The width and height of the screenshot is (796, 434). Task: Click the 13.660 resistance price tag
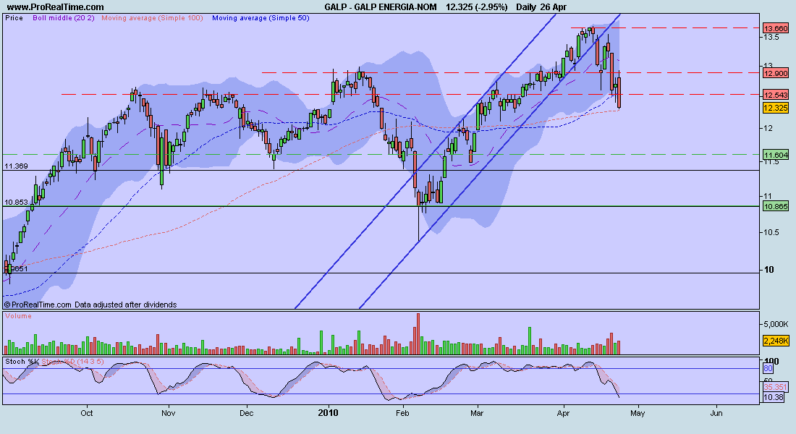[776, 28]
